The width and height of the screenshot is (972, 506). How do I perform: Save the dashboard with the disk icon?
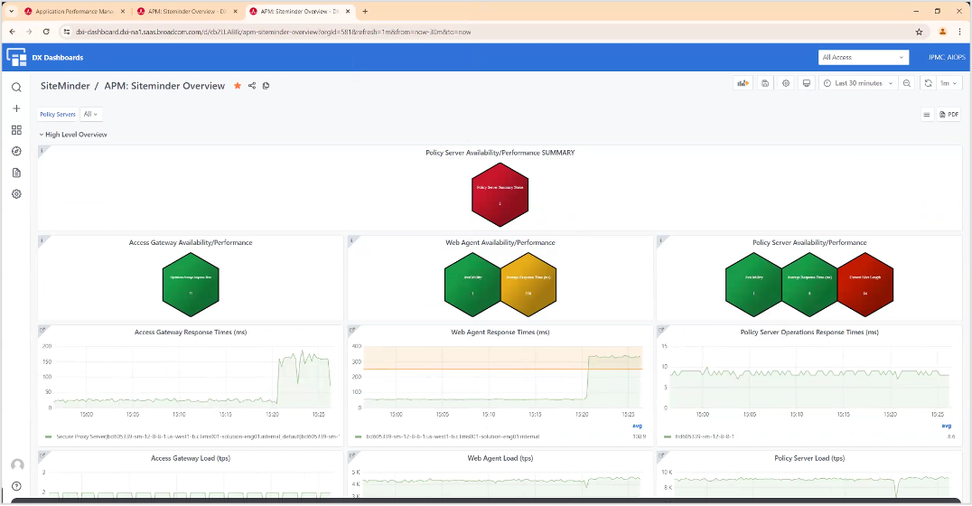tap(765, 83)
